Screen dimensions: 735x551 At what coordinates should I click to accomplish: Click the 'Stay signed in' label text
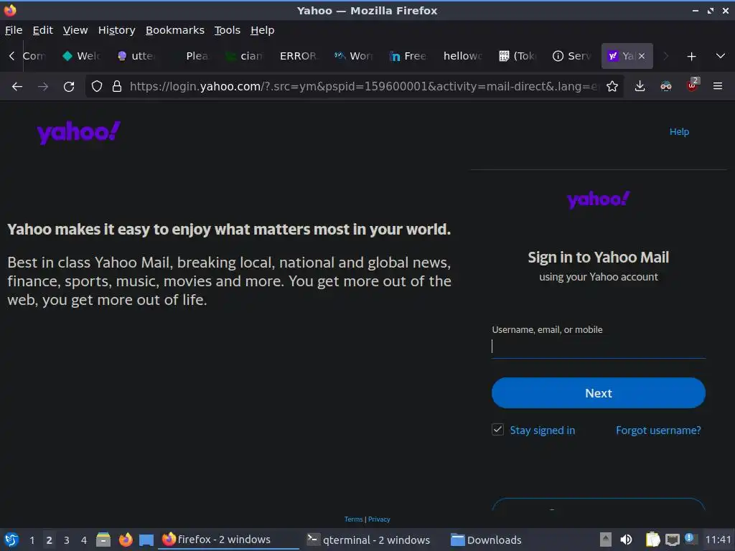coord(543,430)
